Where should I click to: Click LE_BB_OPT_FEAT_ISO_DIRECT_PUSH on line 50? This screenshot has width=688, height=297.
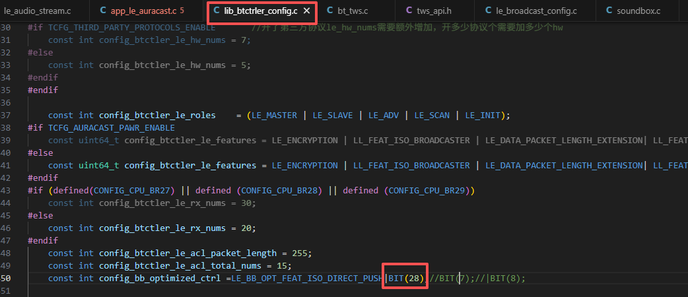point(308,278)
